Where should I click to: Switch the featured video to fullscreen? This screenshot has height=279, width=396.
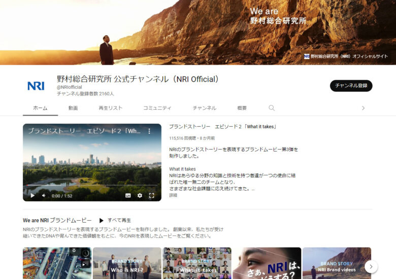(x=151, y=195)
